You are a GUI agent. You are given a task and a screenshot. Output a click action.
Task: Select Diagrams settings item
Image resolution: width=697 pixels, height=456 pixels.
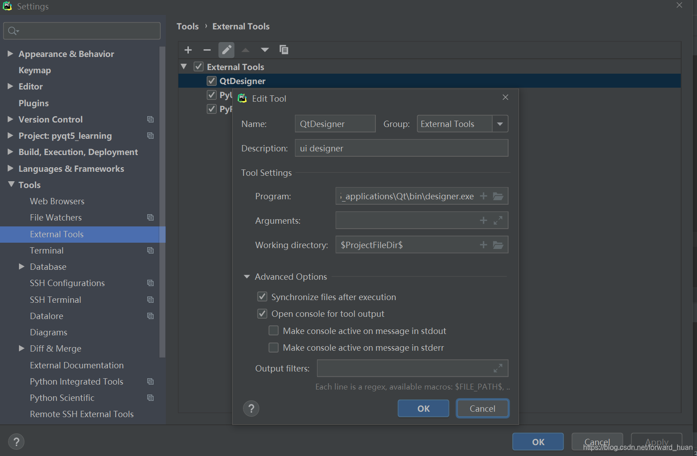[x=48, y=332]
